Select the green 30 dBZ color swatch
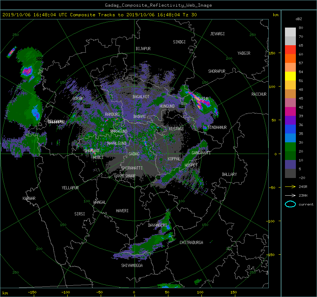 coord(290,147)
